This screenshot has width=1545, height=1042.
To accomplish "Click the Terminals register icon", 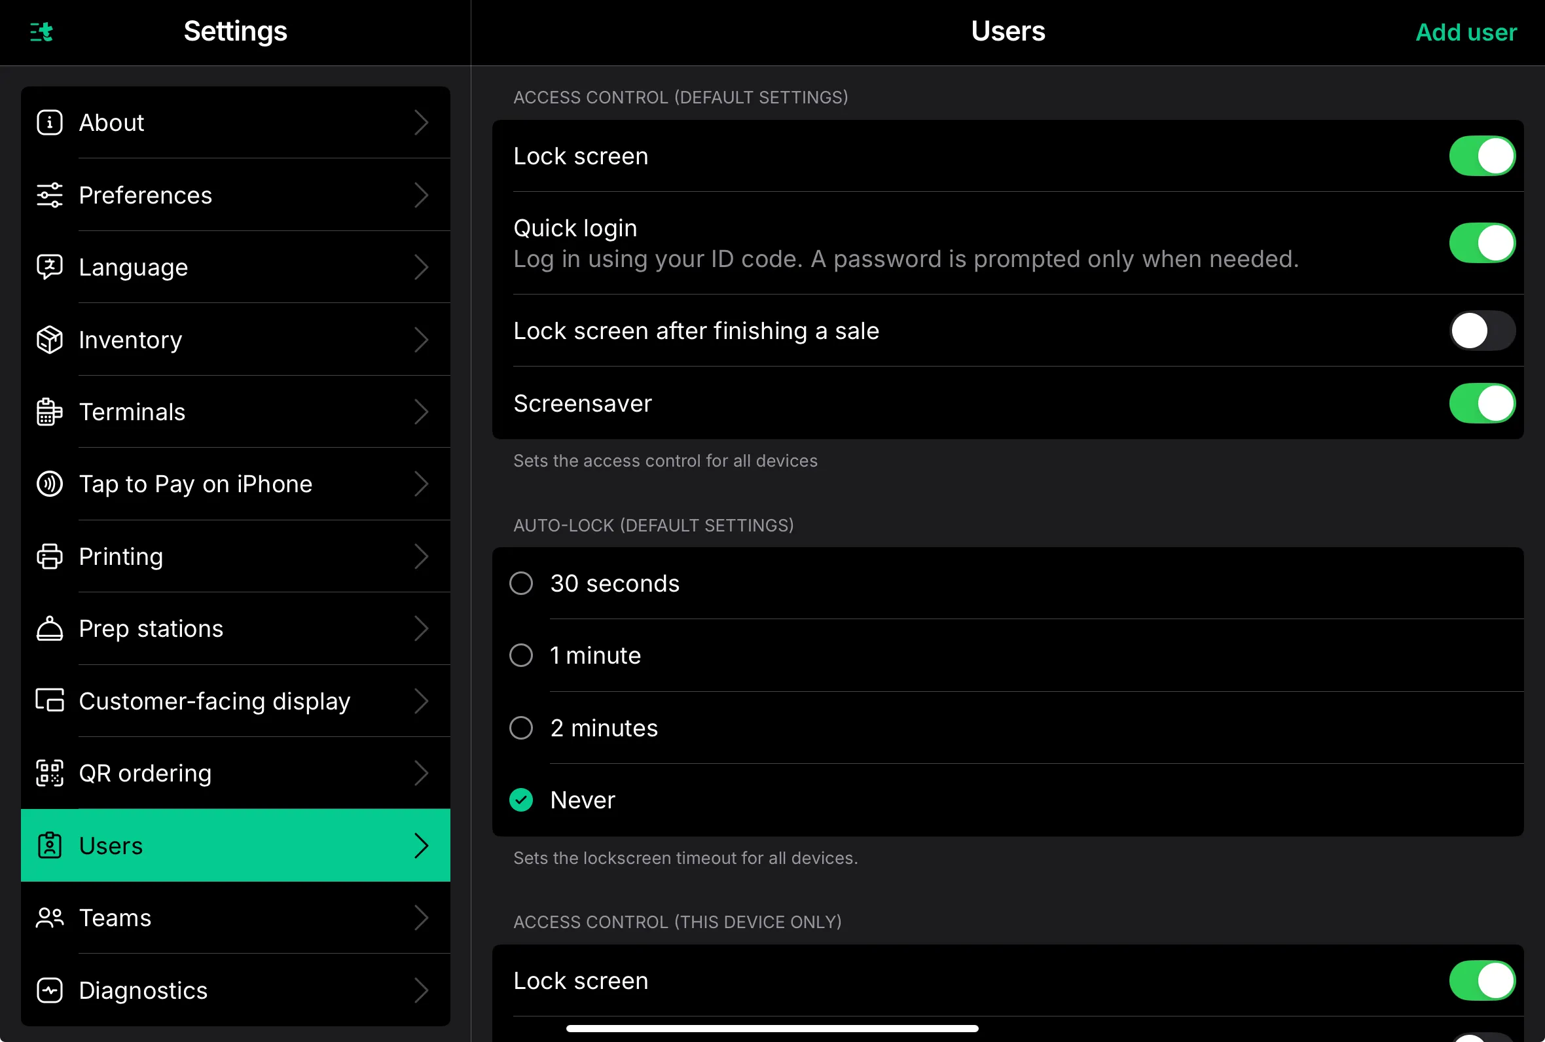I will pyautogui.click(x=50, y=412).
